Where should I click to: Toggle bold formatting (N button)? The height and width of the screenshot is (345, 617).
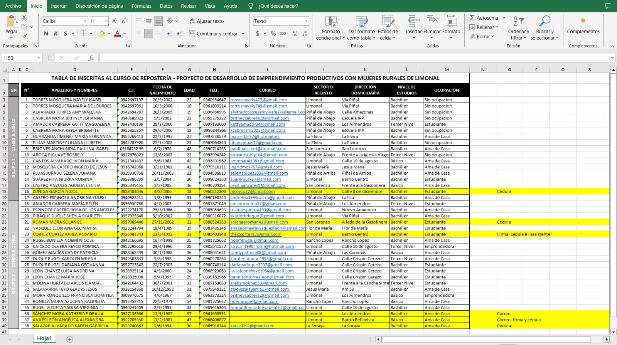pos(46,34)
